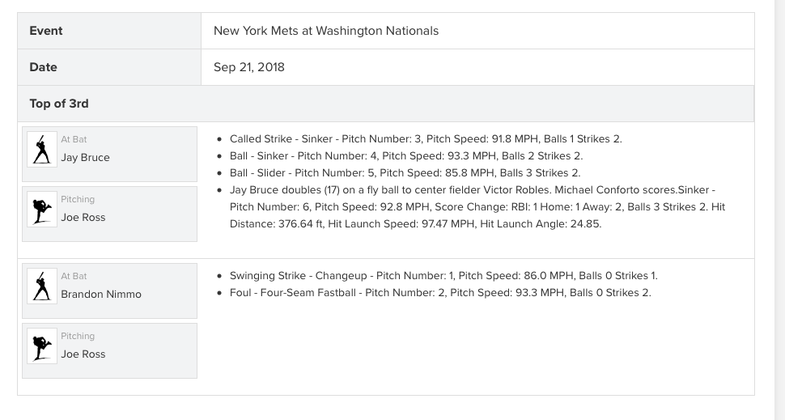
Task: Open Brandon Nimmo's player name
Action: tap(101, 295)
